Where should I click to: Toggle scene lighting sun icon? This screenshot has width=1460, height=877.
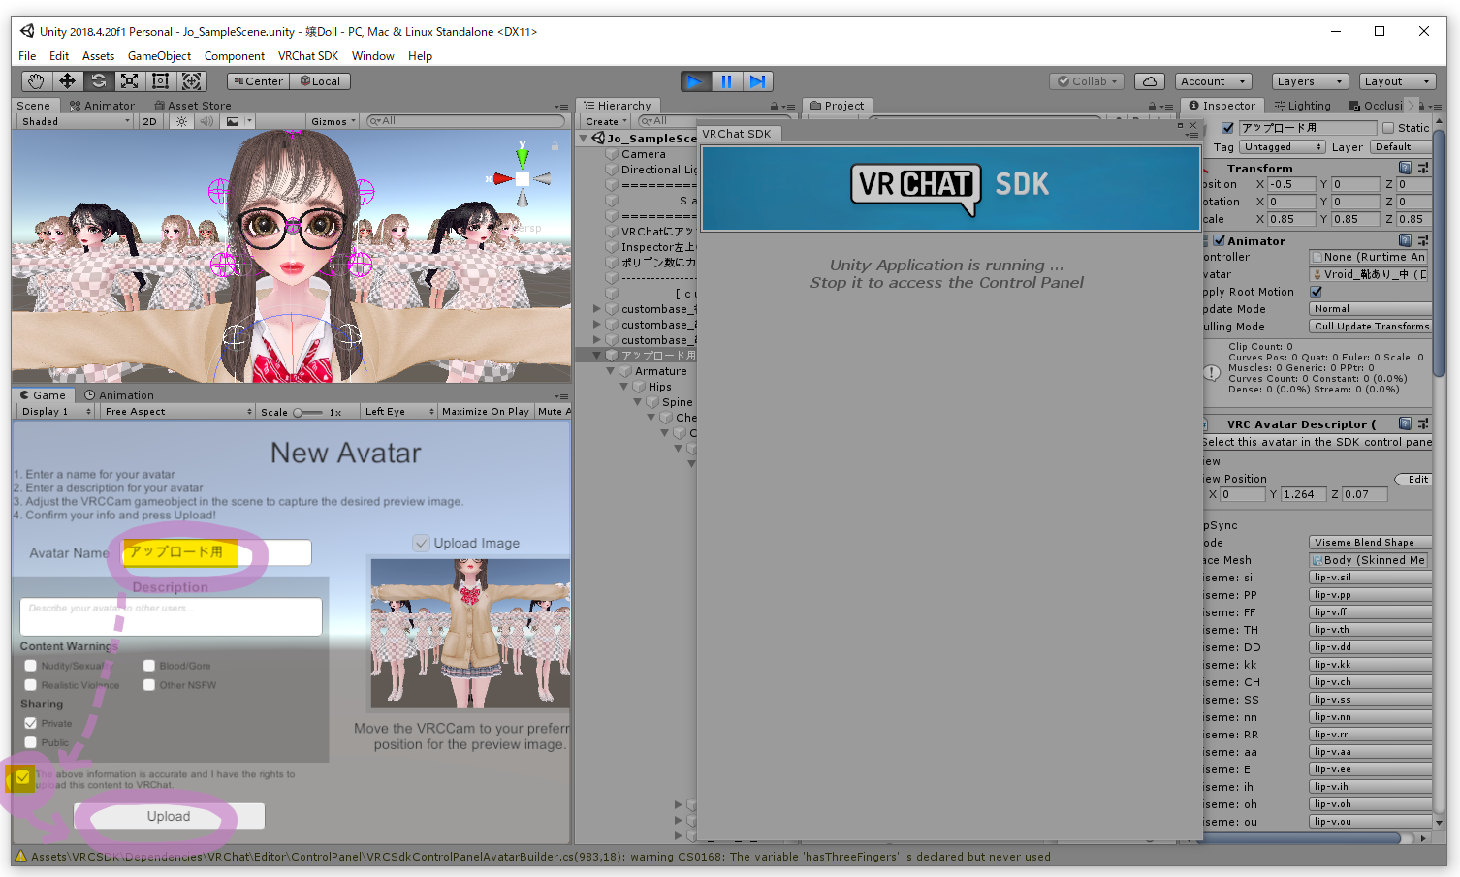click(181, 121)
